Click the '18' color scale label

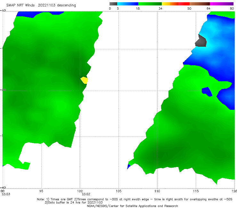[x=138, y=8]
